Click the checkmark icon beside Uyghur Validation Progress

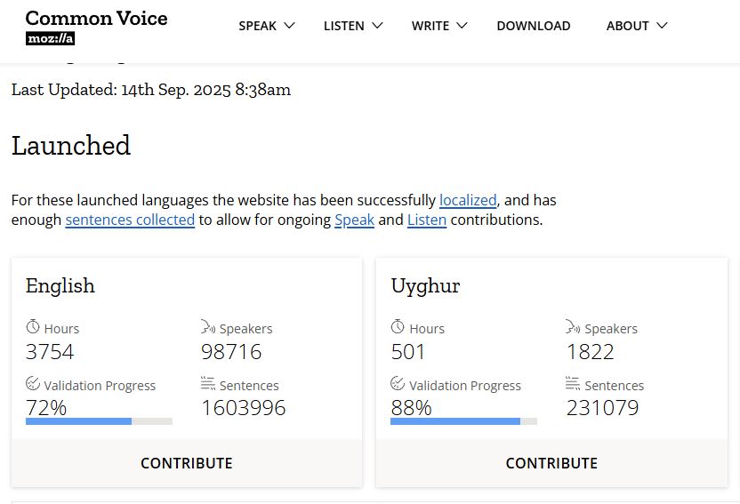pyautogui.click(x=398, y=383)
